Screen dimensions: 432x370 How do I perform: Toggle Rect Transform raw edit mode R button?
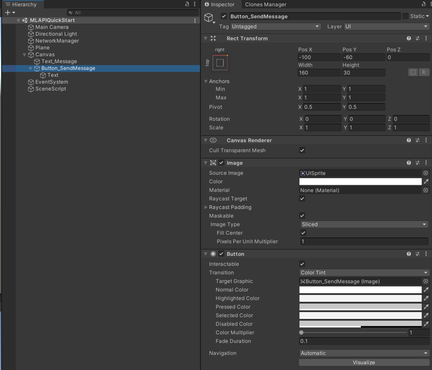point(424,72)
